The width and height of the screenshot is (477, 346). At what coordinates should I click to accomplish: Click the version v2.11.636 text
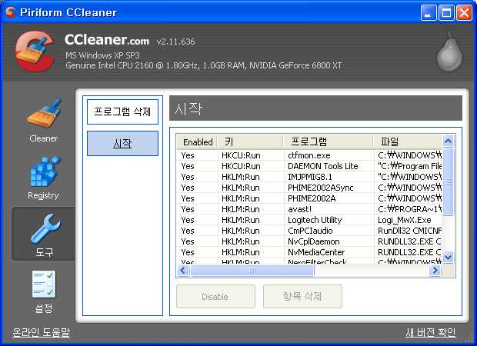tap(175, 42)
